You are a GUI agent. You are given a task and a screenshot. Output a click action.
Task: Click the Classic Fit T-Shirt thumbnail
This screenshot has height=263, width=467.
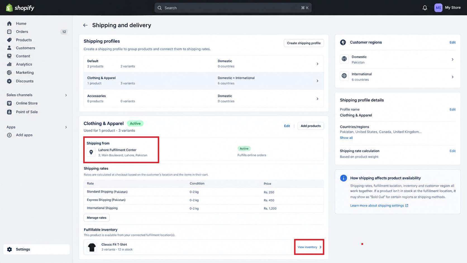[92, 247]
